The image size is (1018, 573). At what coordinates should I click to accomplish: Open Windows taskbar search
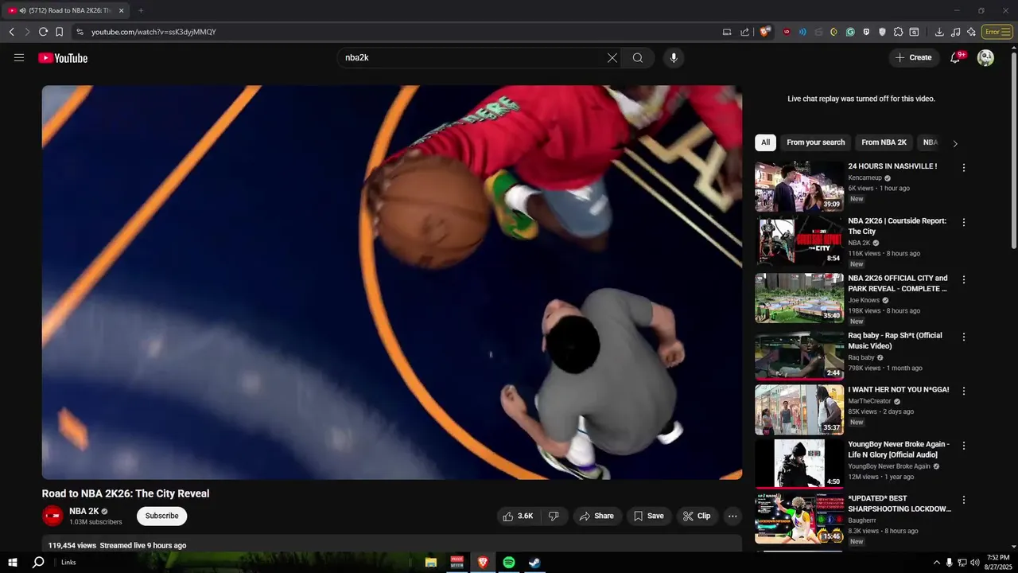coord(37,562)
